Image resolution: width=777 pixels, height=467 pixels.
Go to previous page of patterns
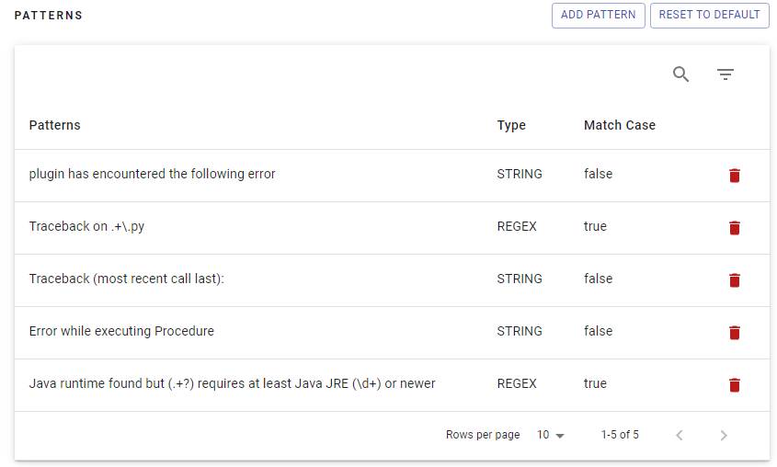pos(680,435)
